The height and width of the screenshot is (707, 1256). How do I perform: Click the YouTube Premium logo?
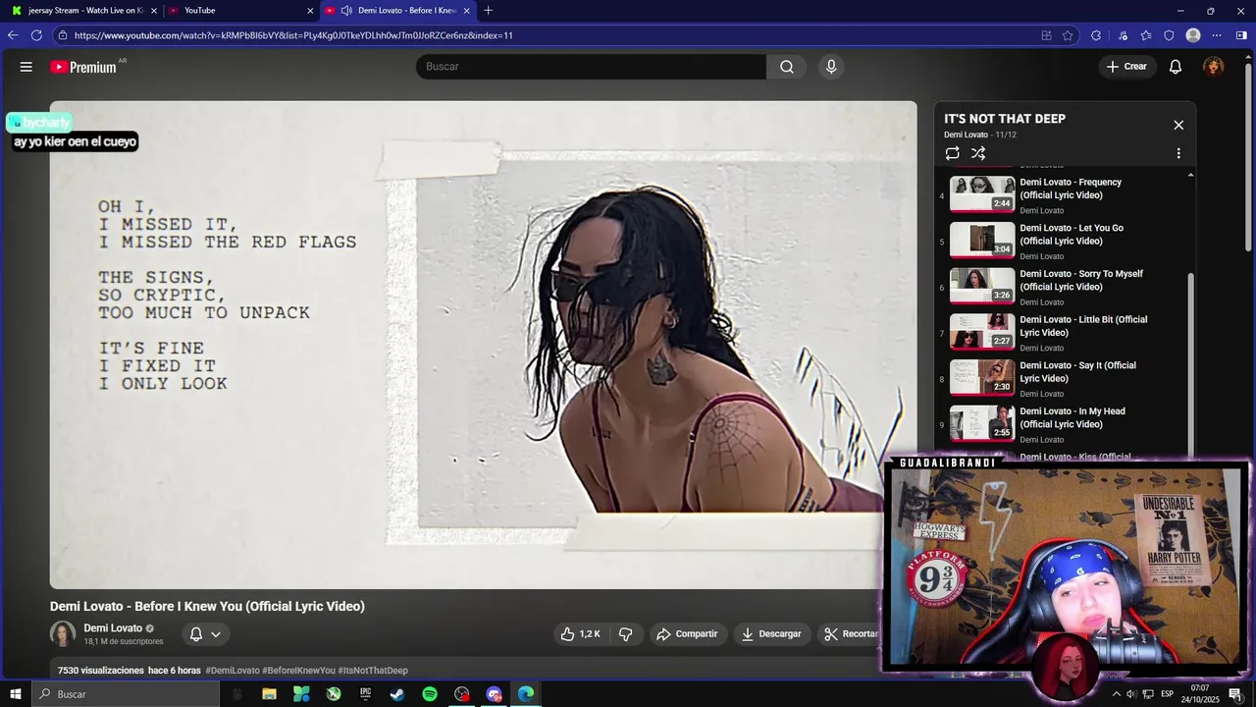[84, 67]
